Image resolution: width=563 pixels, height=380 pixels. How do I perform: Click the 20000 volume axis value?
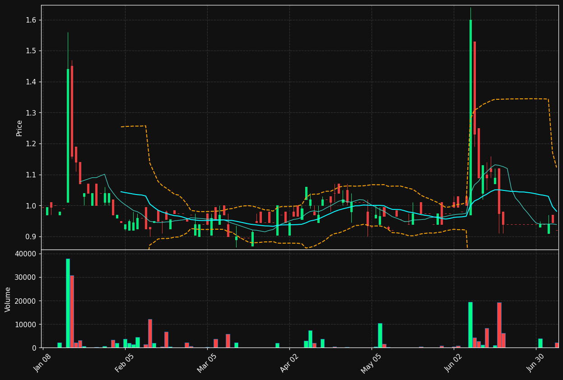coord(26,301)
